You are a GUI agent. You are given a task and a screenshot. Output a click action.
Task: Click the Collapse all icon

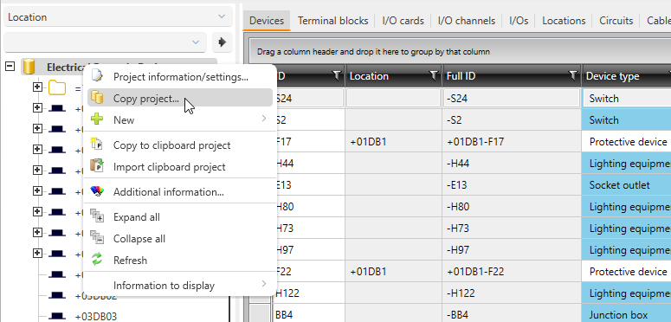click(97, 238)
